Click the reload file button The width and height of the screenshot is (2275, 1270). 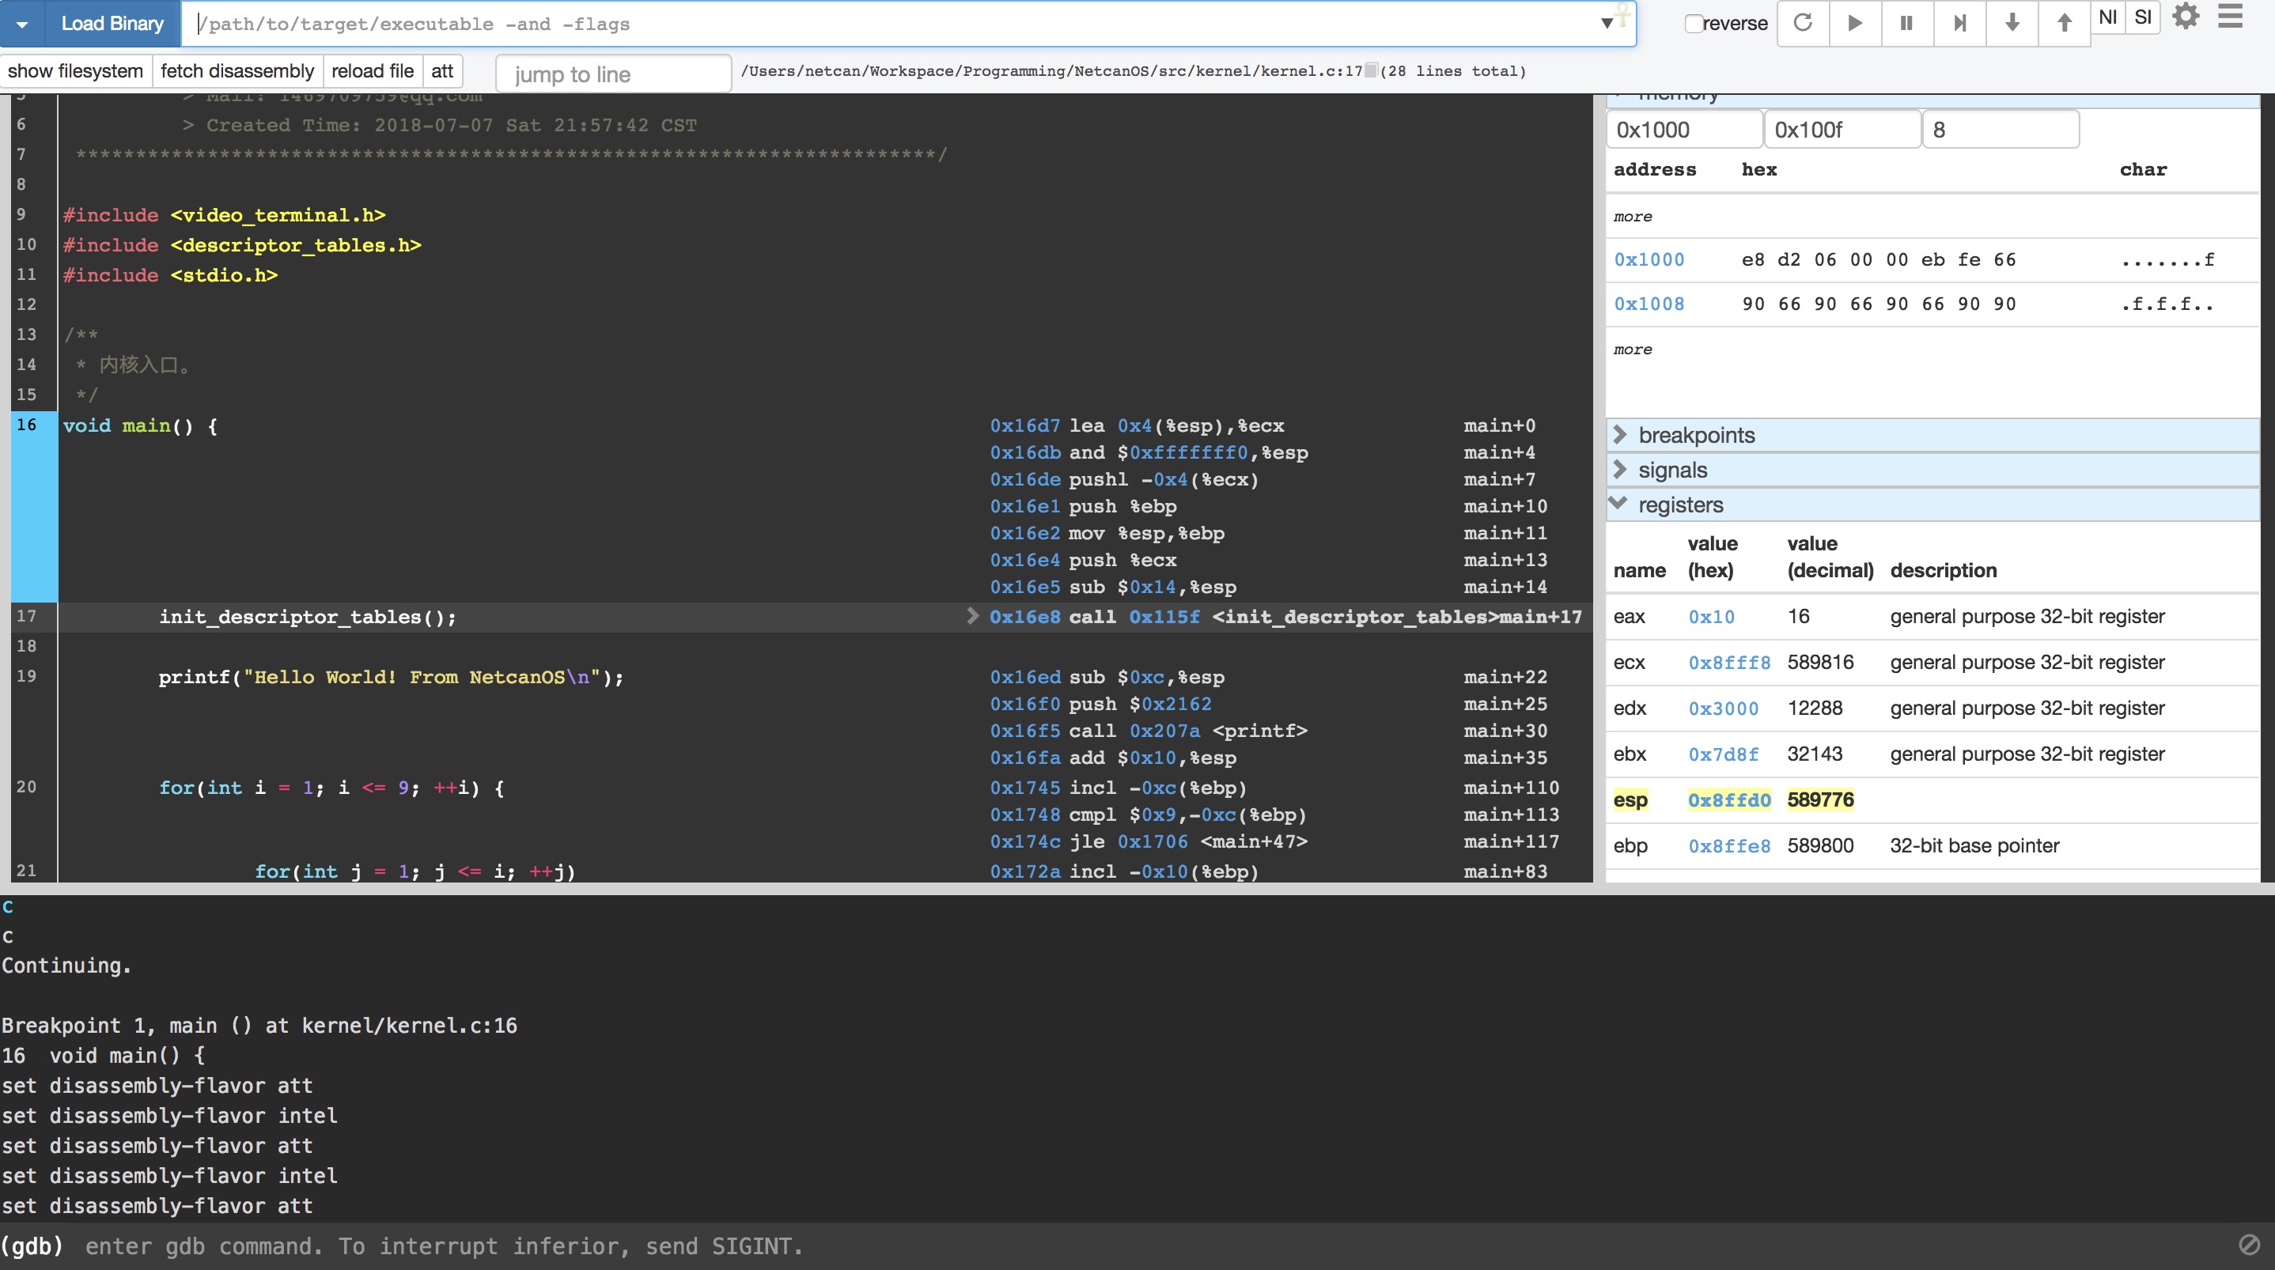pos(373,70)
